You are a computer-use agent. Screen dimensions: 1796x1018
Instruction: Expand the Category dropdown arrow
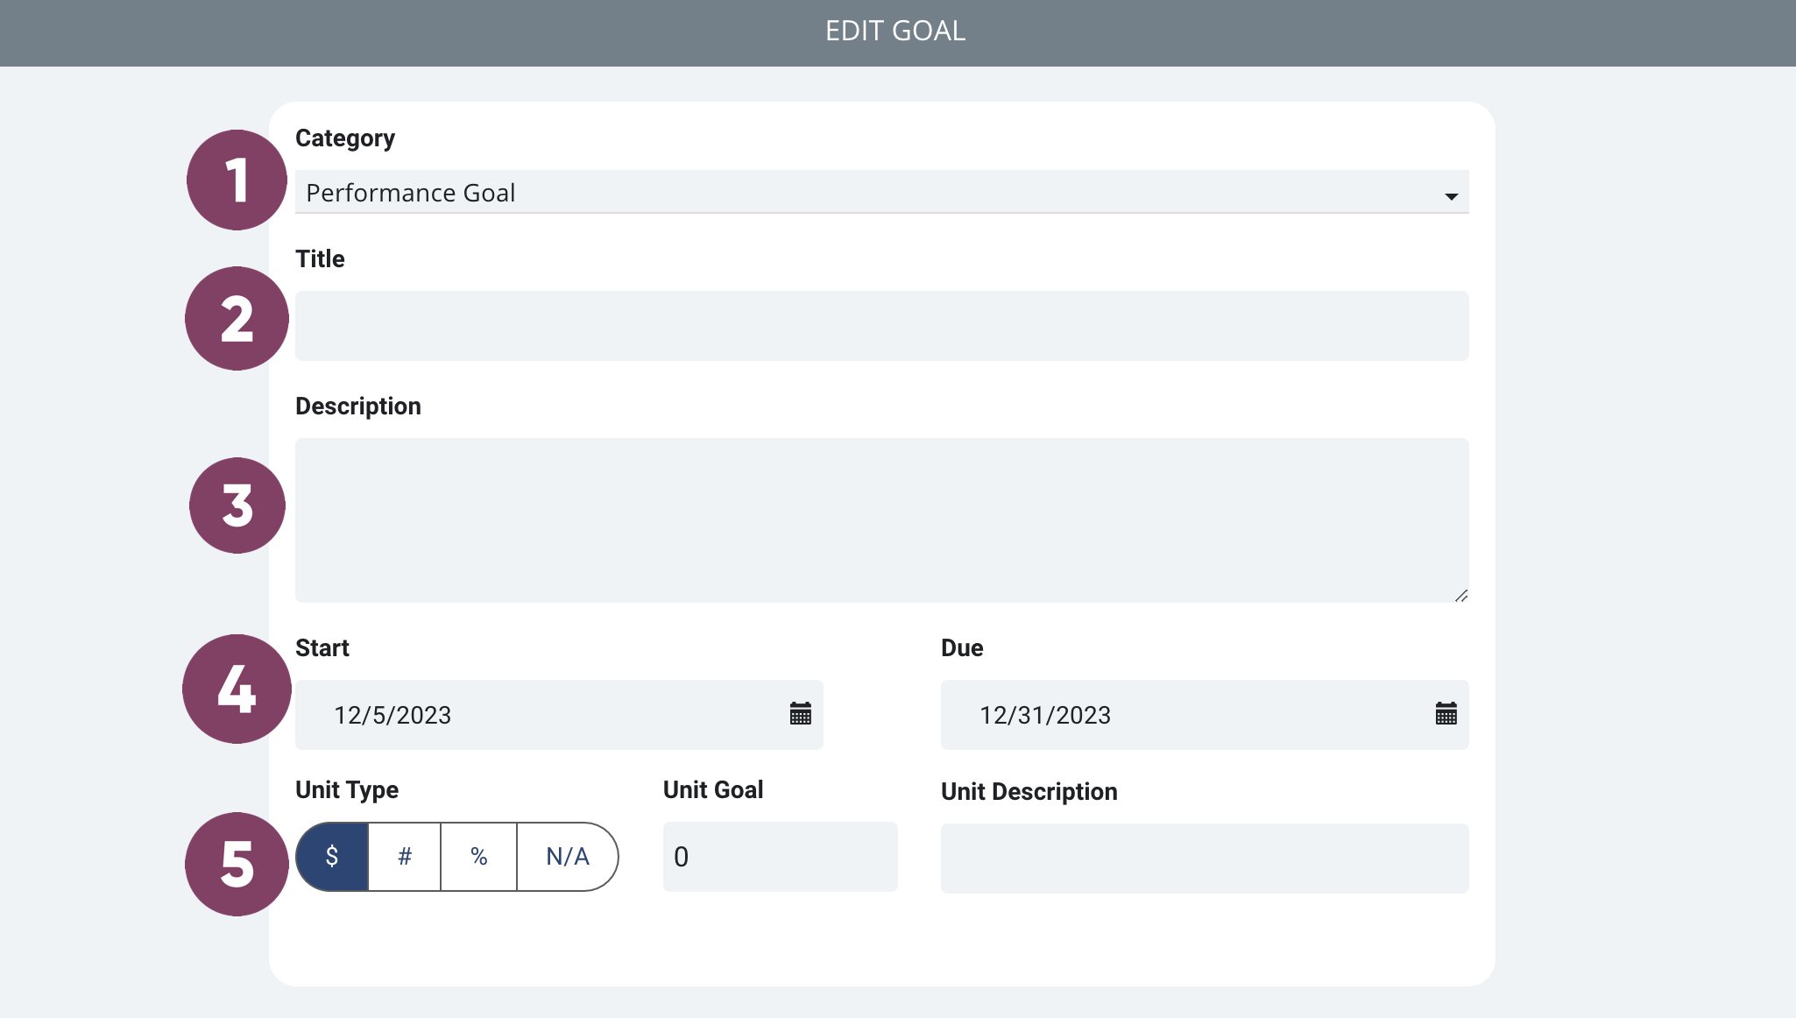[x=1451, y=196]
